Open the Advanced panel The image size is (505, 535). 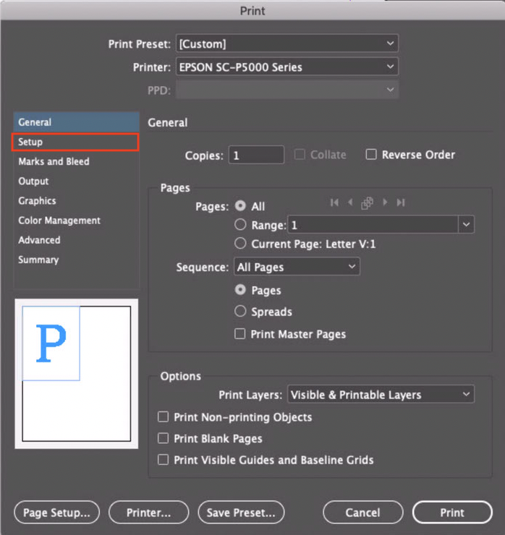(76, 240)
